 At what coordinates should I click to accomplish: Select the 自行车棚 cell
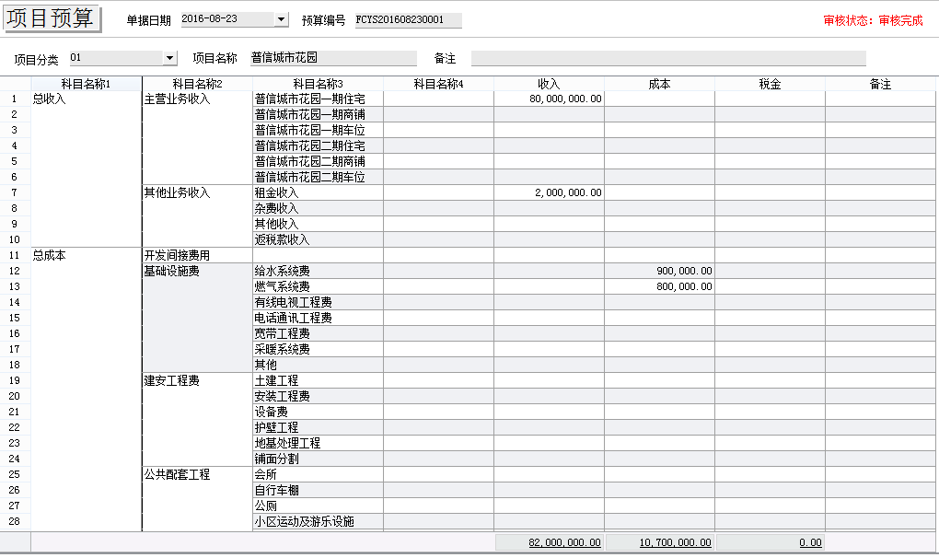(x=318, y=490)
